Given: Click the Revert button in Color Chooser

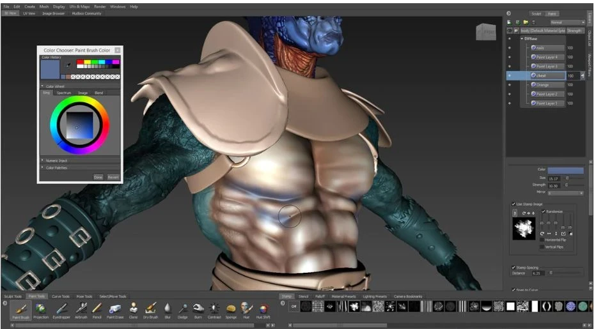Looking at the screenshot, I should (113, 177).
